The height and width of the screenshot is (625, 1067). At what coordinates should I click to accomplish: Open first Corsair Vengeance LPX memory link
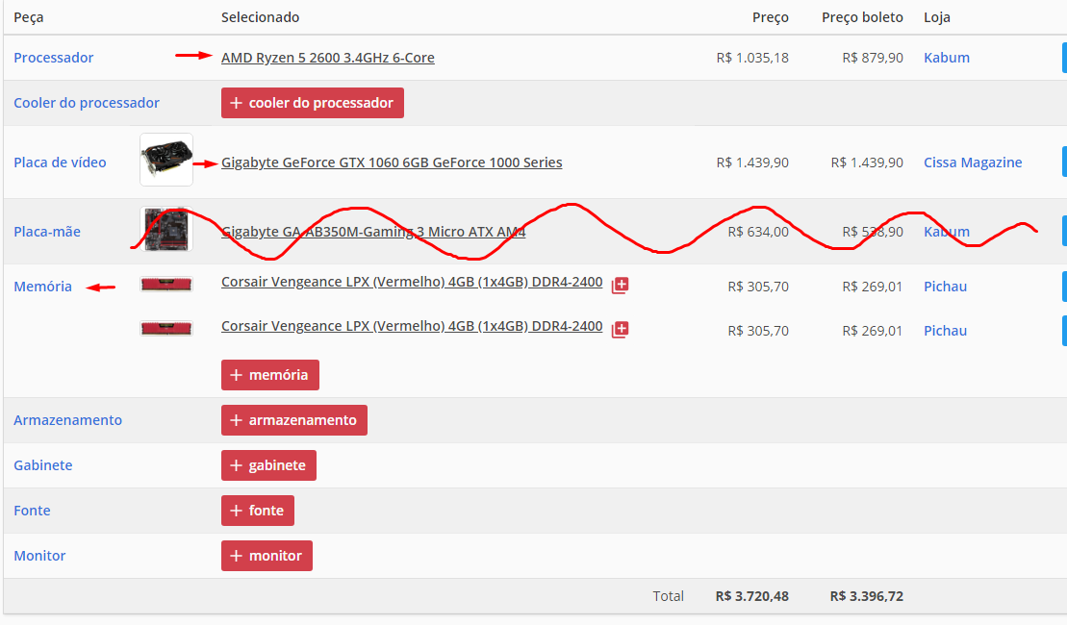click(x=412, y=282)
